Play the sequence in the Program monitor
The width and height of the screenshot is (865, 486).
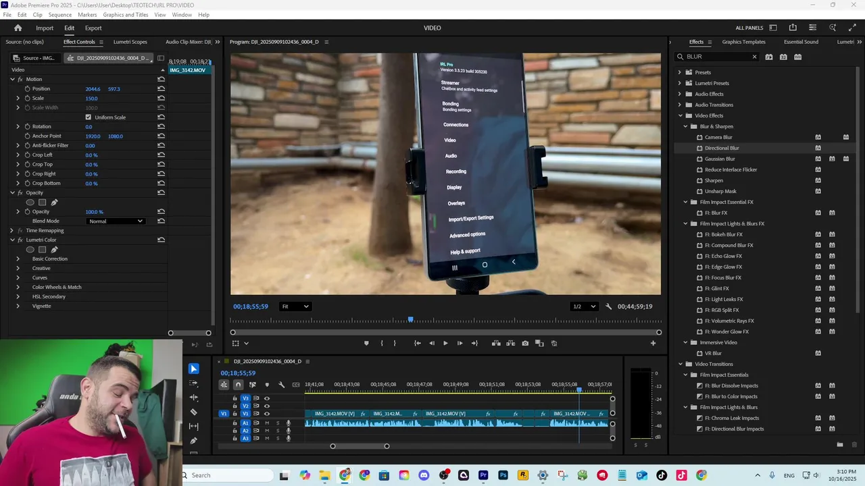[445, 343]
